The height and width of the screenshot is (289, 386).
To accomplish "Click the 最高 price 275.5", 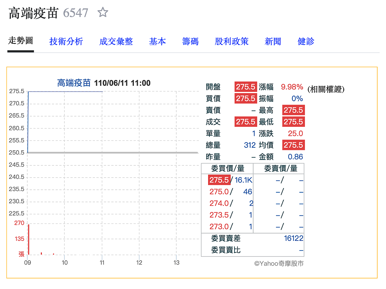I will [293, 110].
